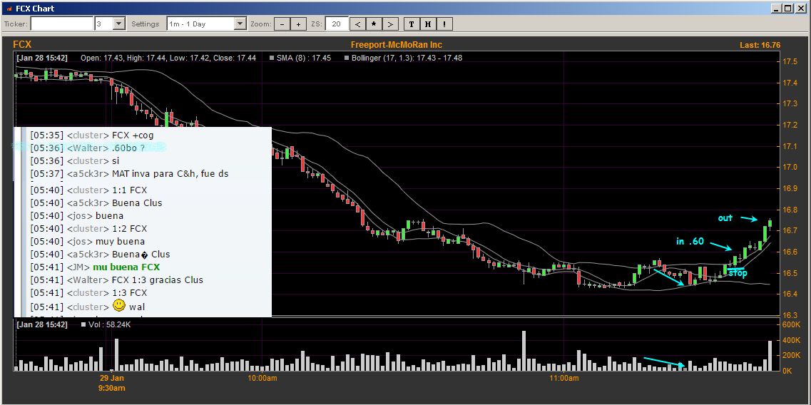811x405 pixels.
Task: Click the Ticker input field
Action: tap(62, 24)
